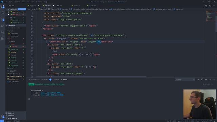Viewport: 217px width, 122px height.
Task: Open the terminal shell selector dropdown
Action: 185,80
